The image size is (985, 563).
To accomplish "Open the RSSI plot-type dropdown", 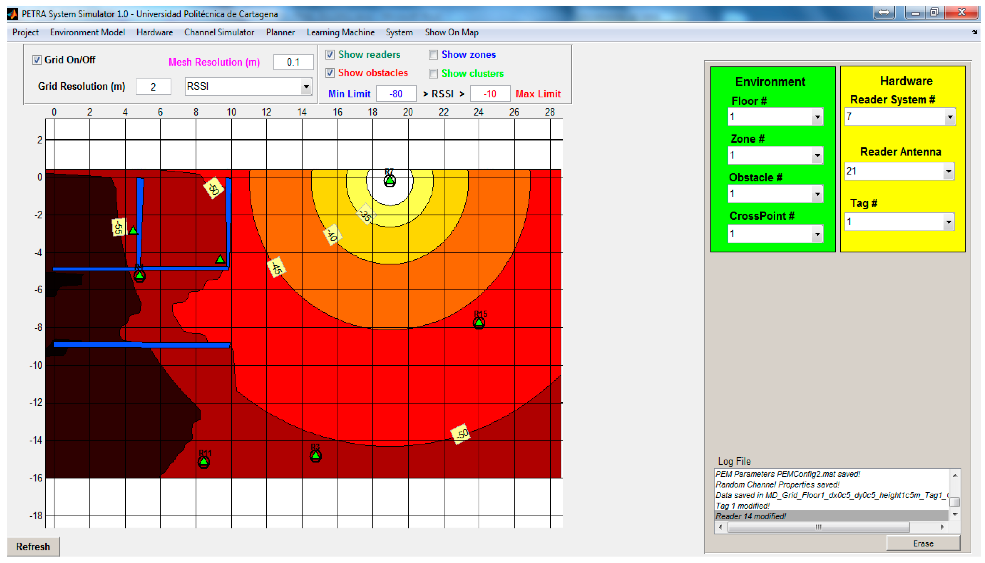I will (306, 87).
